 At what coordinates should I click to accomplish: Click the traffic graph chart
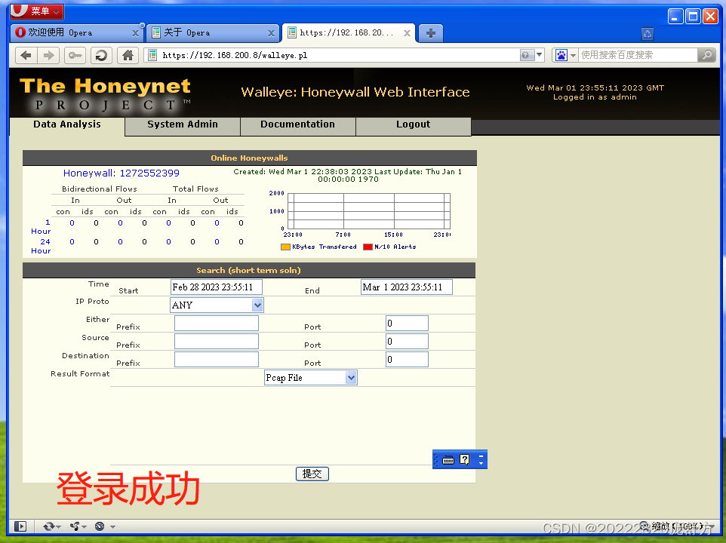tap(368, 211)
